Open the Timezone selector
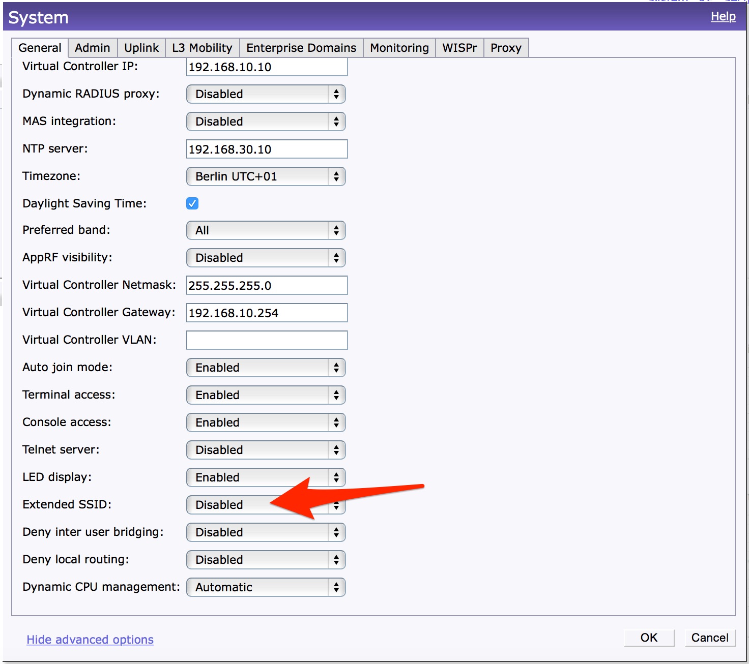This screenshot has height=664, width=749. click(265, 176)
